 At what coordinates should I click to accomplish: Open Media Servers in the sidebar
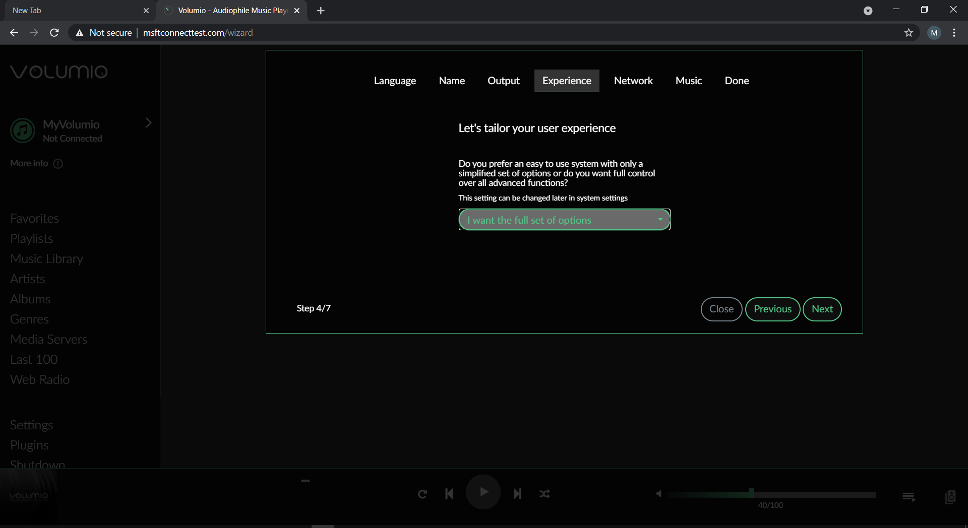pyautogui.click(x=49, y=340)
